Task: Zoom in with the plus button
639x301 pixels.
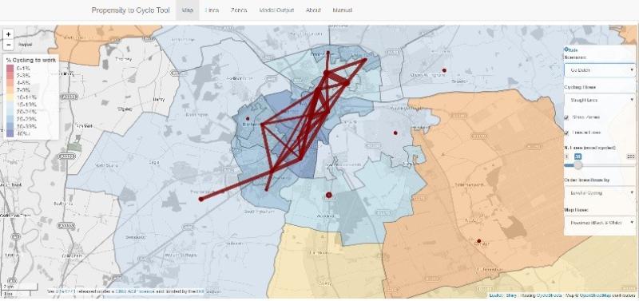Action: (9, 34)
